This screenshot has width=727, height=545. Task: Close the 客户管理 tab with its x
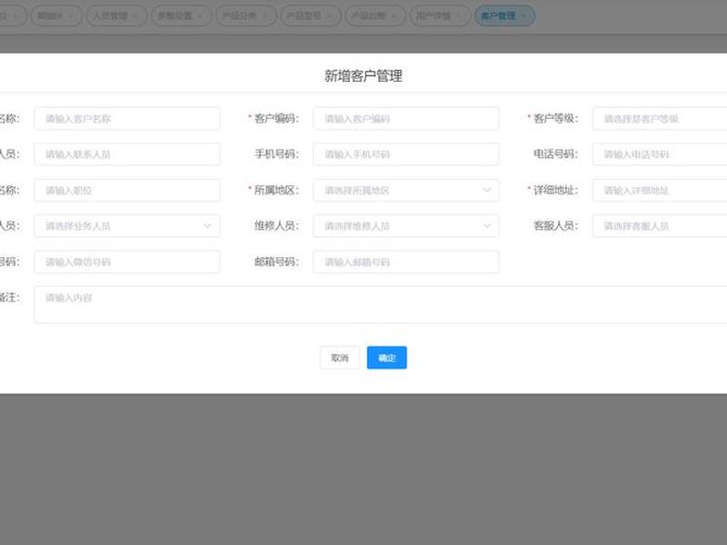pos(523,16)
